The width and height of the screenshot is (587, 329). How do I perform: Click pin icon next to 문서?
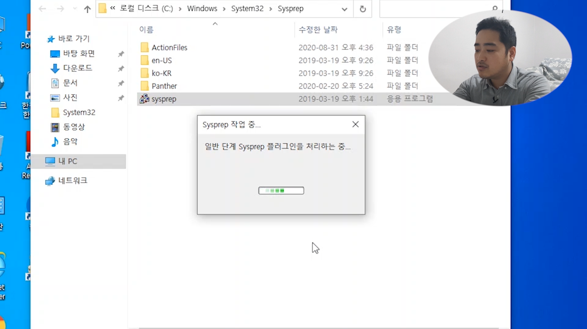(121, 83)
